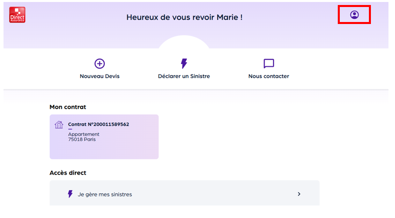The height and width of the screenshot is (218, 395).
Task: Expand Je gère mes sinistres chevron arrow
Action: (299, 194)
